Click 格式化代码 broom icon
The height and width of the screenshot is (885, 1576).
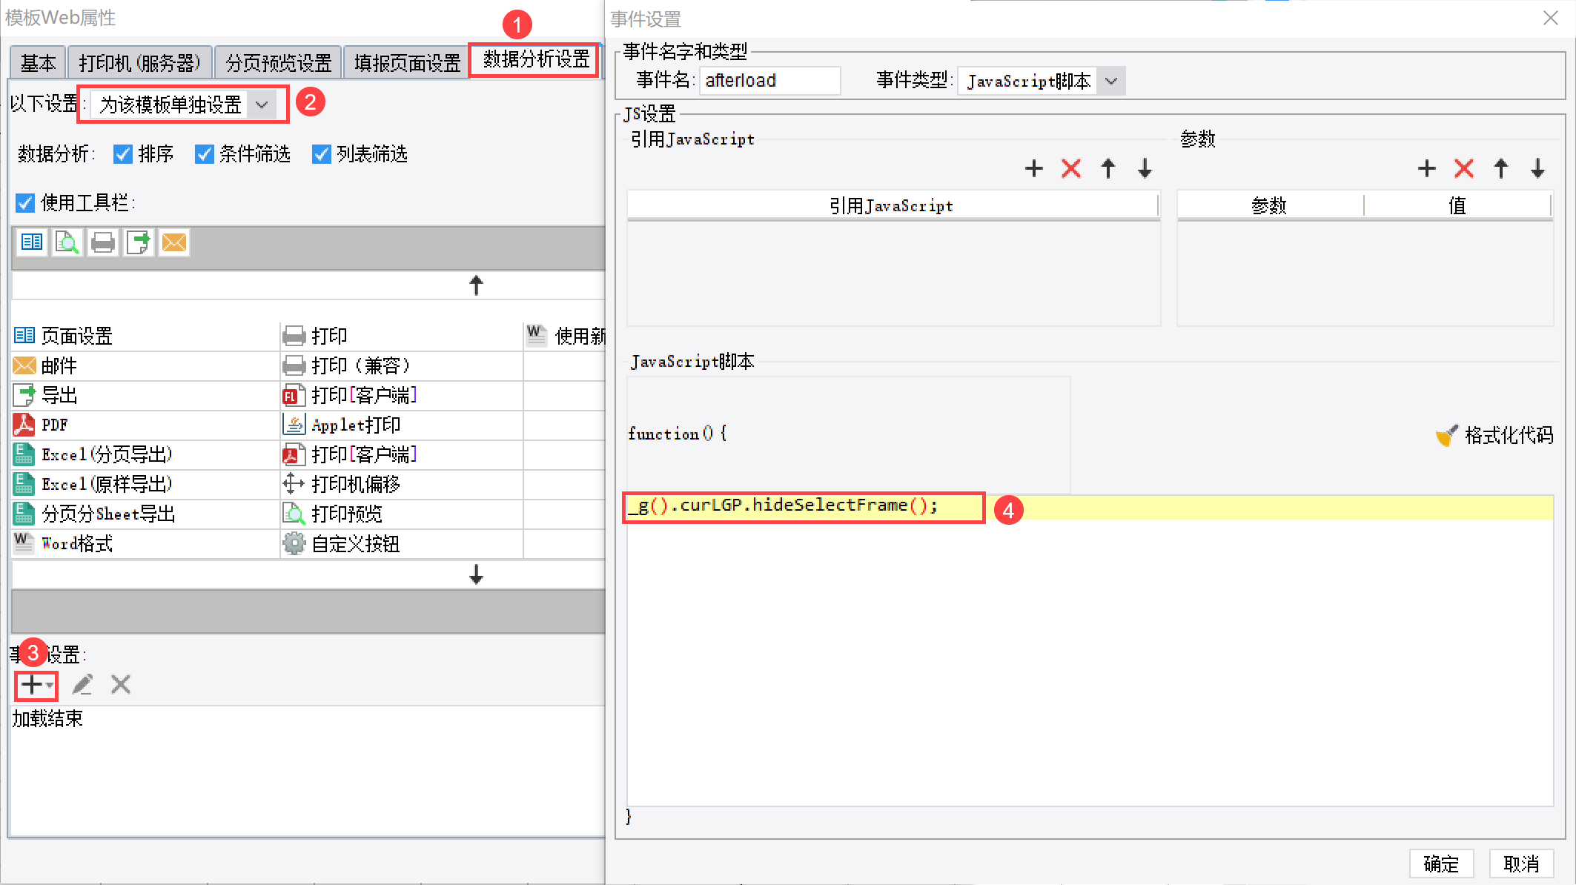pos(1446,435)
